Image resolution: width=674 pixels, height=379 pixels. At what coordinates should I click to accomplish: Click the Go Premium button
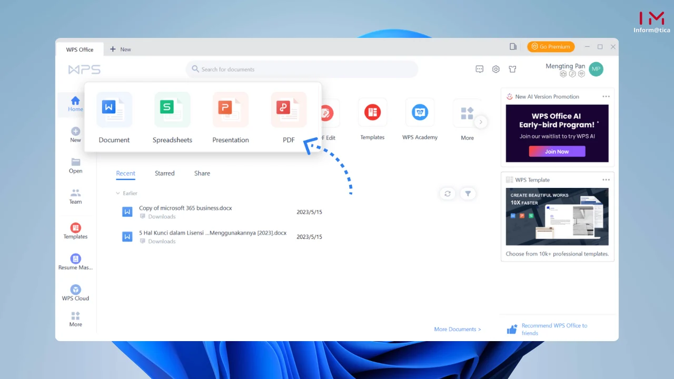click(551, 47)
